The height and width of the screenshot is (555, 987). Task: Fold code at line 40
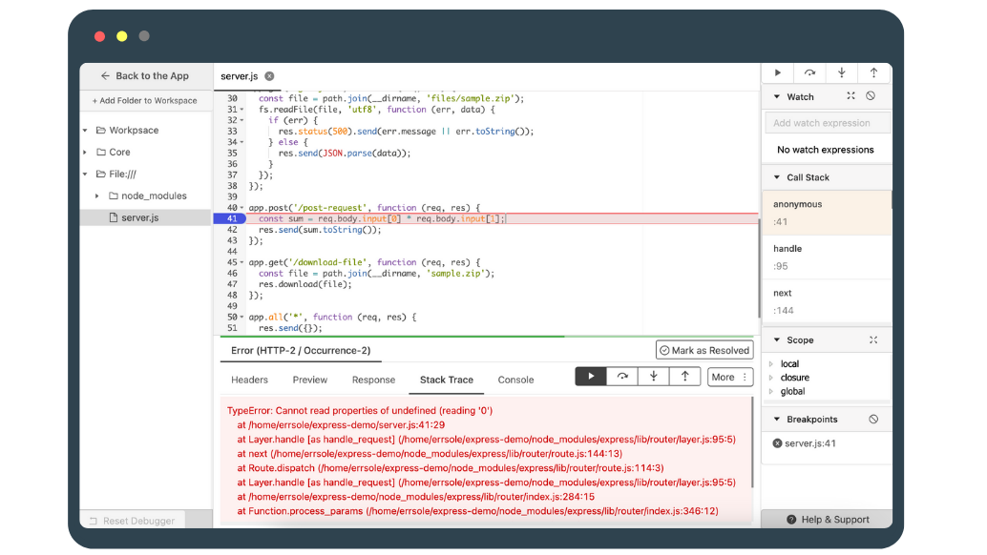(x=241, y=208)
